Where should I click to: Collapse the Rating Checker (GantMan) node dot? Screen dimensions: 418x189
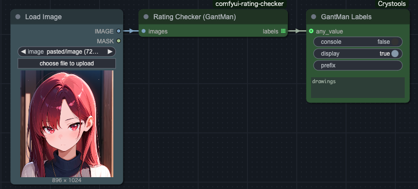[146, 17]
